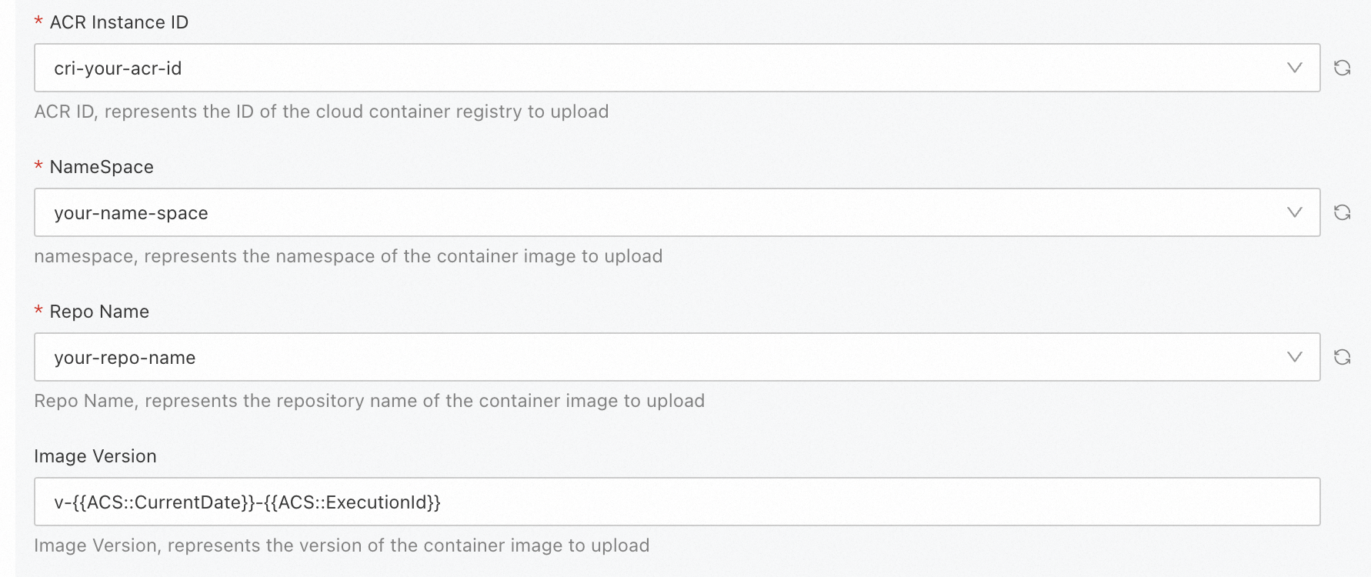Focus the Image Version input field
This screenshot has height=577, width=1371.
coord(677,502)
